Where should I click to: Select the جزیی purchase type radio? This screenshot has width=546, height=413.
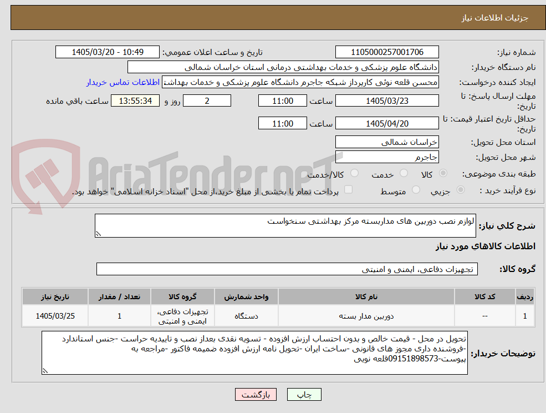(460, 190)
